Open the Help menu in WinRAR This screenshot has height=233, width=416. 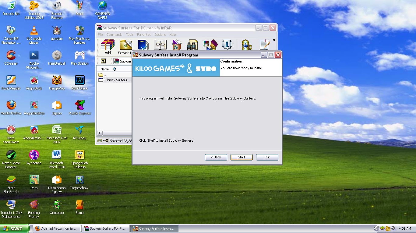173,35
